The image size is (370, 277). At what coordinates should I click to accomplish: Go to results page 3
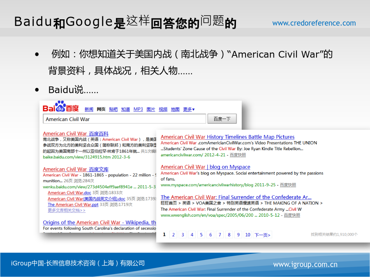[183, 235]
